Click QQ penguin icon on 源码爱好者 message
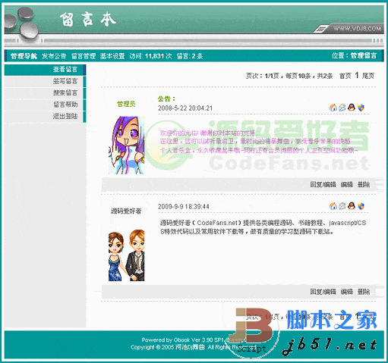The image size is (388, 363). pos(352,206)
